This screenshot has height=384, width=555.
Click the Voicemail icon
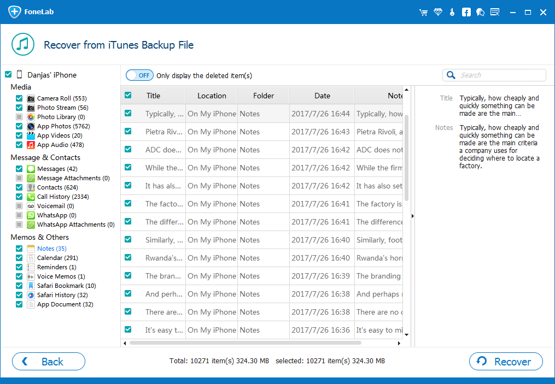point(31,206)
